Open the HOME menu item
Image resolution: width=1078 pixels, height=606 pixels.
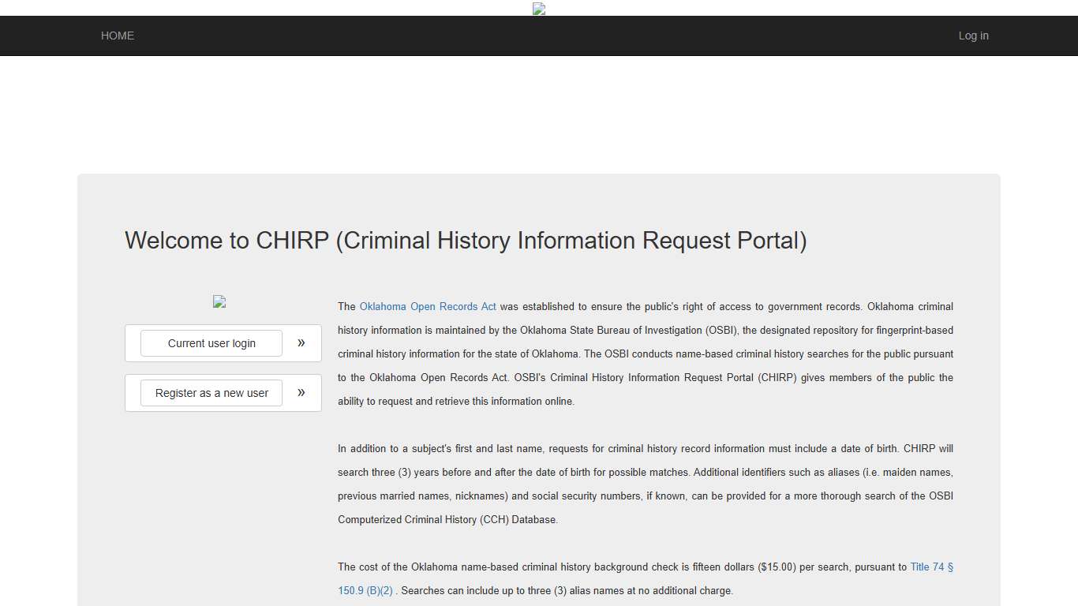point(117,36)
